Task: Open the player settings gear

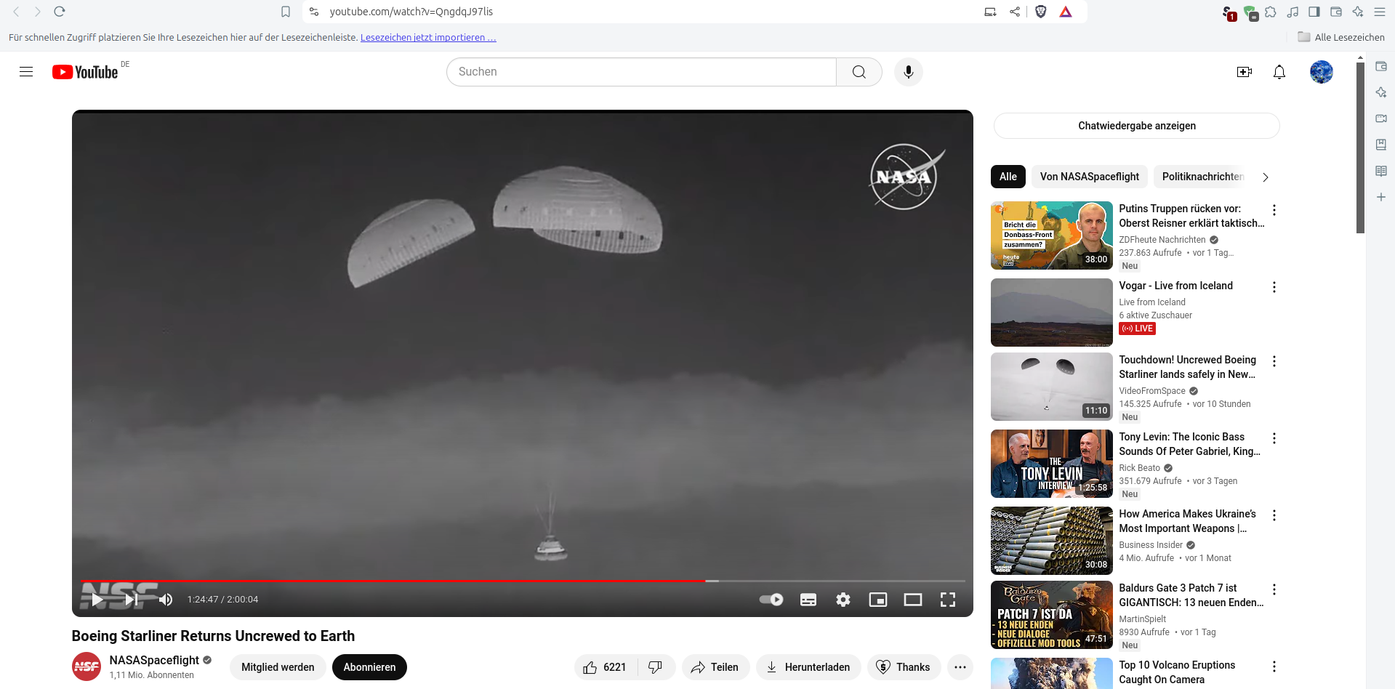Action: click(843, 600)
